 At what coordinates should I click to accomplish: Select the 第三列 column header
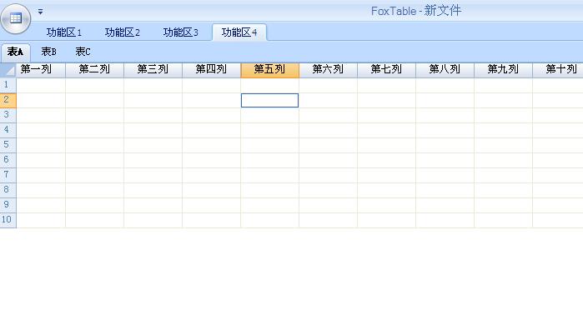153,70
